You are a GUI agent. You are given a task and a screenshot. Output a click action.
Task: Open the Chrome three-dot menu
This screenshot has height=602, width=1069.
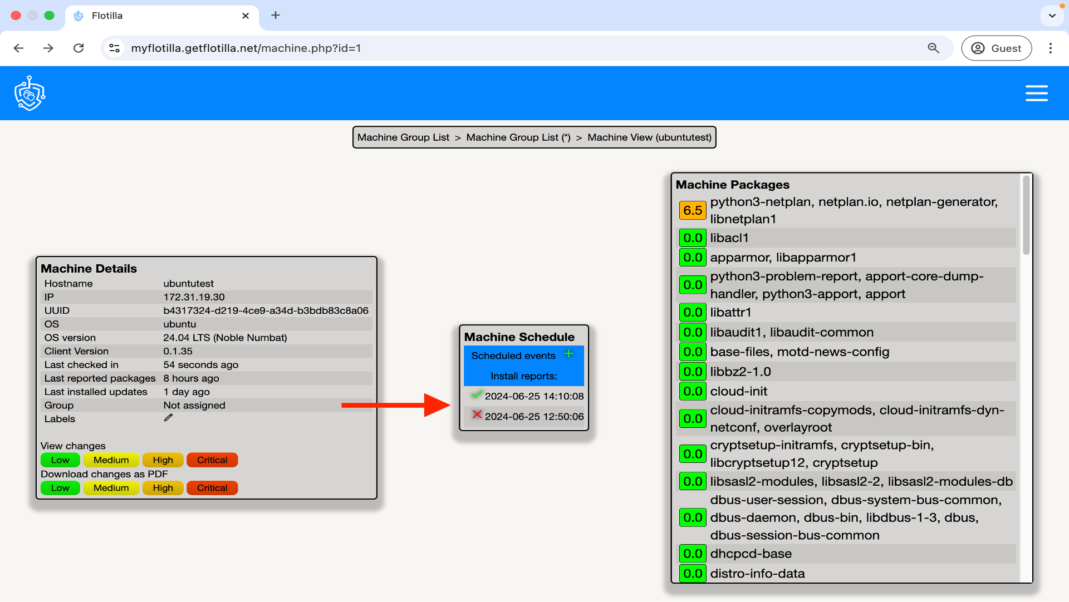(x=1050, y=48)
